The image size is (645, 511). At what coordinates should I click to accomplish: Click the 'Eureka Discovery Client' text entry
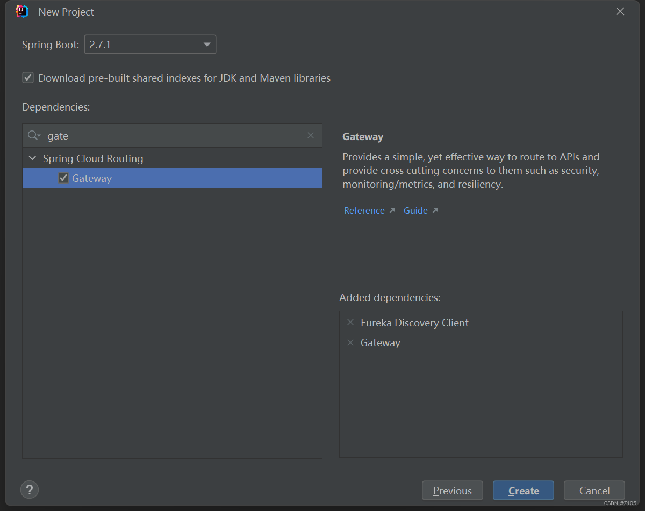click(x=414, y=323)
